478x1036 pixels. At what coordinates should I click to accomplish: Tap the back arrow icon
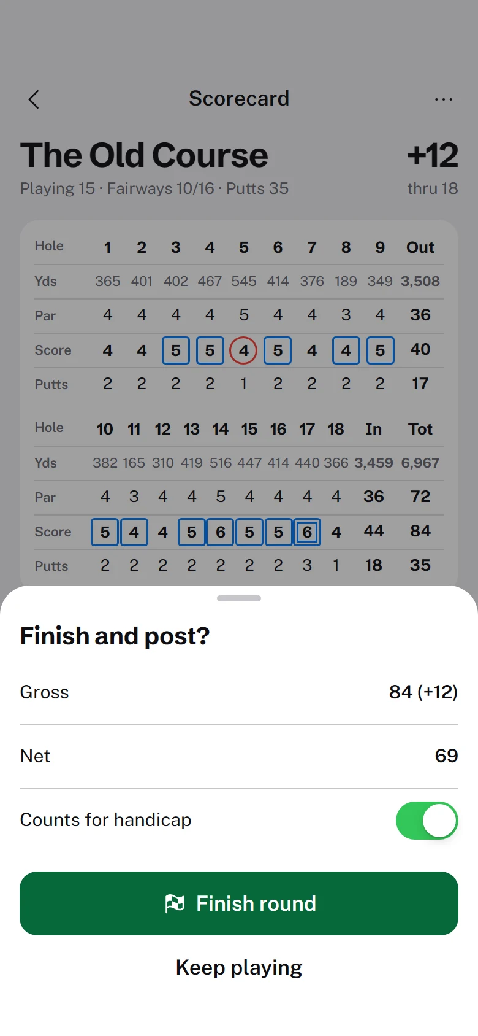pos(34,99)
